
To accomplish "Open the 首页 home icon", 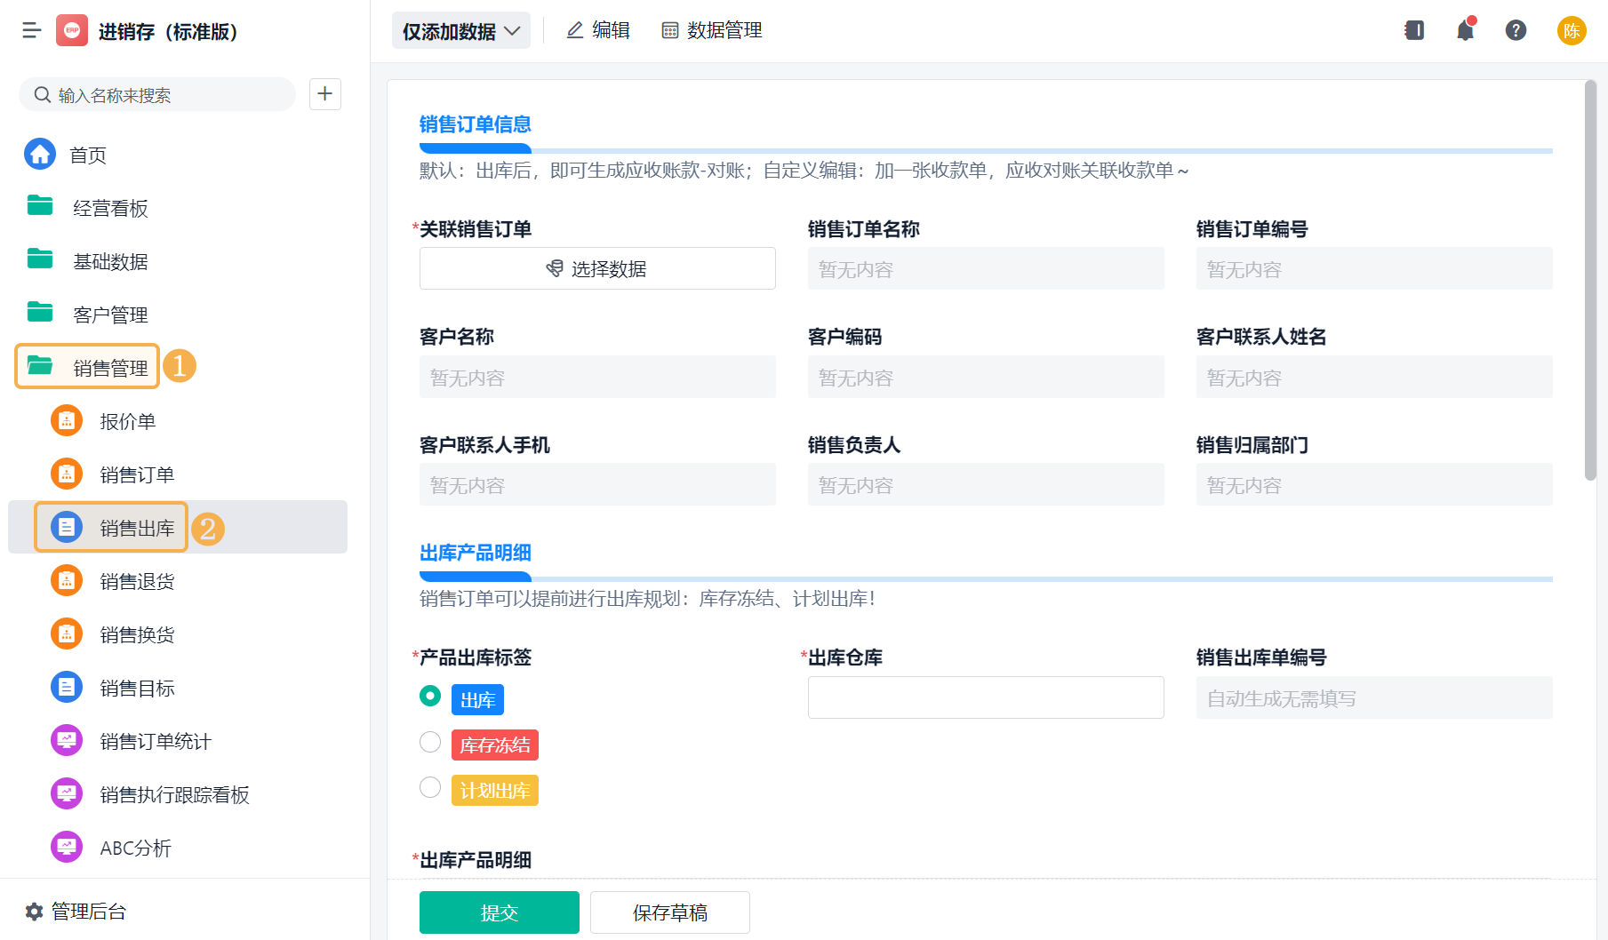I will click(40, 155).
